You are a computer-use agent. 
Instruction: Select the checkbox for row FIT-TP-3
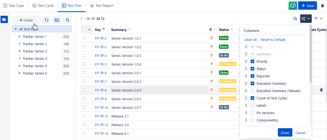click(84, 47)
